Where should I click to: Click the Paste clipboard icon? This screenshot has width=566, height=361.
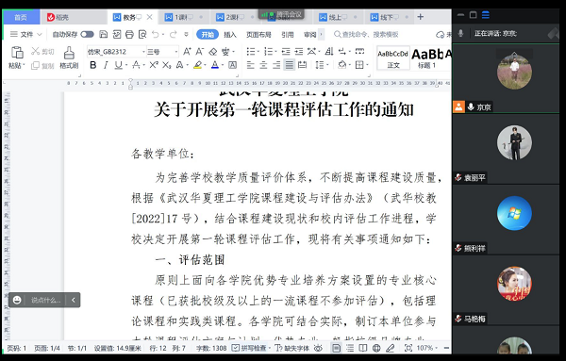17,53
